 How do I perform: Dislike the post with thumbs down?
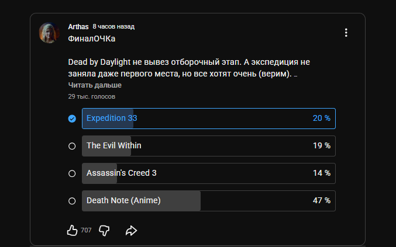pyautogui.click(x=104, y=231)
